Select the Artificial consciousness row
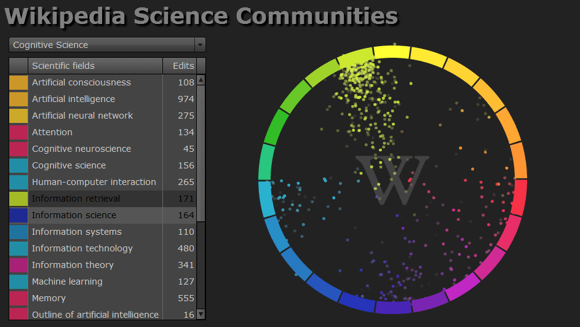This screenshot has width=580, height=327. (103, 82)
